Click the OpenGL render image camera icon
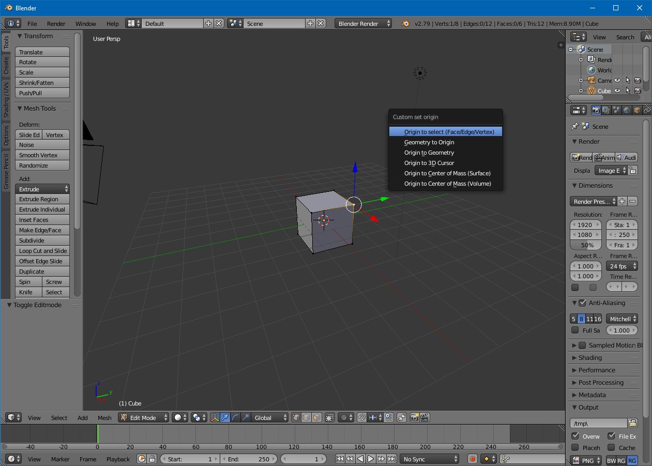This screenshot has width=652, height=466. pyautogui.click(x=414, y=417)
